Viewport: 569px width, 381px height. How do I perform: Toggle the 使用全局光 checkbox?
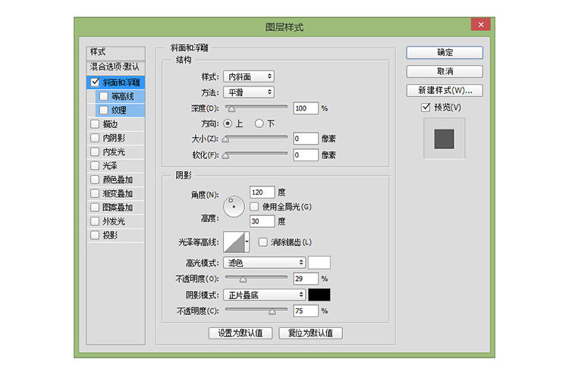(254, 207)
